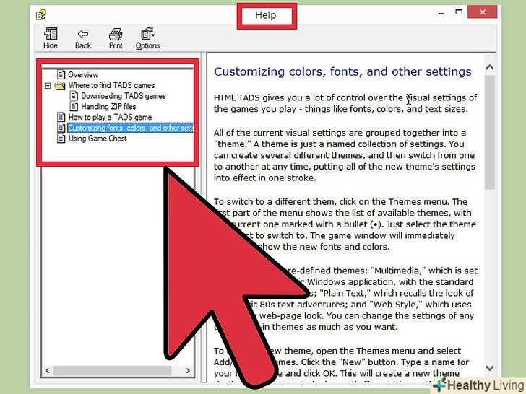Viewport: 526px width, 394px height.
Task: Select the Overview topic
Action: pos(83,75)
